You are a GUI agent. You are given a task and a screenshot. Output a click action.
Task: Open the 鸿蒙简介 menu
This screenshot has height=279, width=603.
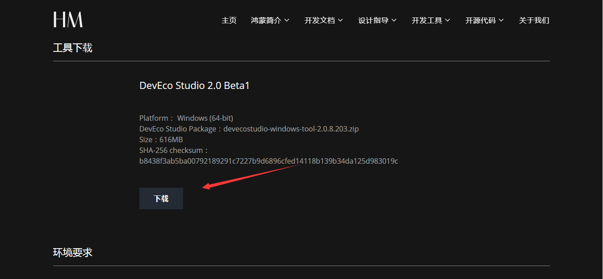point(266,21)
